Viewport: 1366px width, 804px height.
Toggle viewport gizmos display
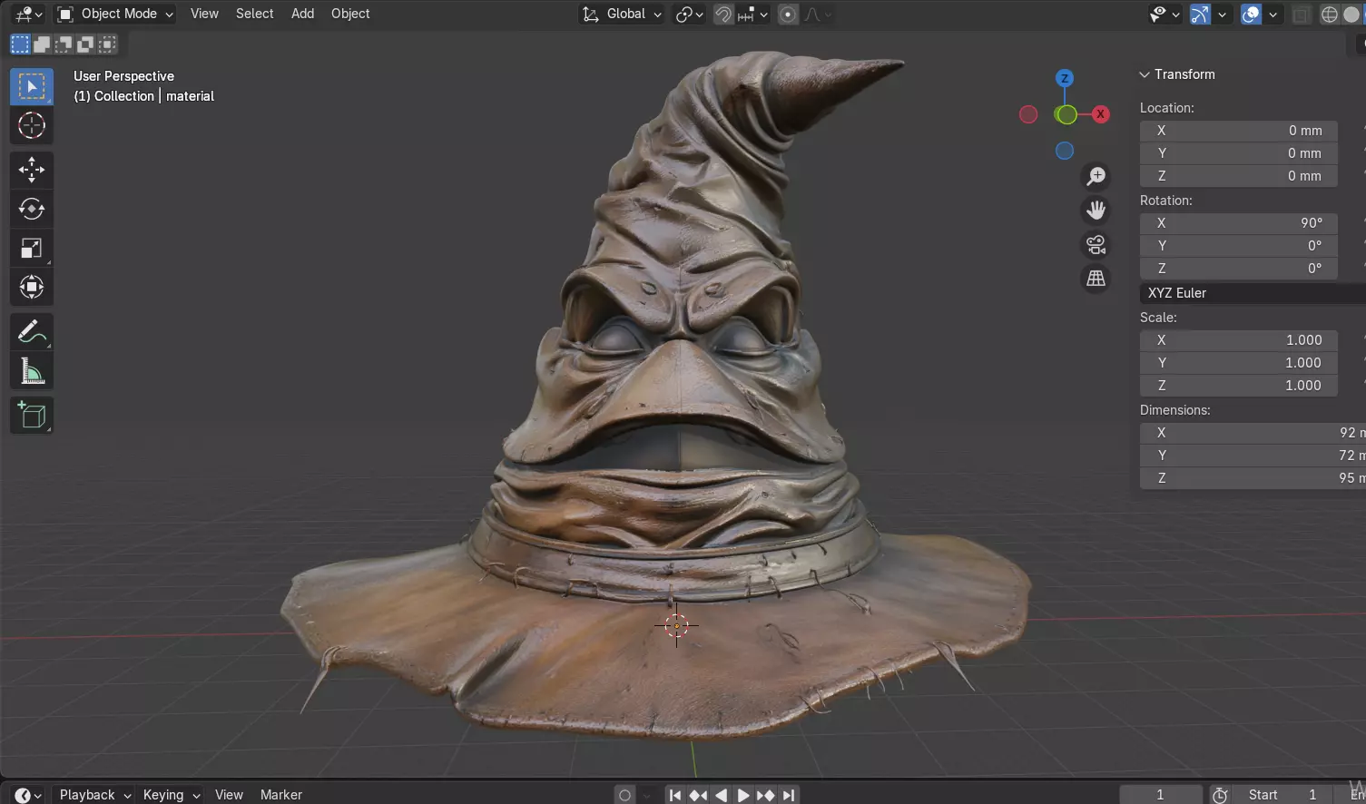point(1200,15)
